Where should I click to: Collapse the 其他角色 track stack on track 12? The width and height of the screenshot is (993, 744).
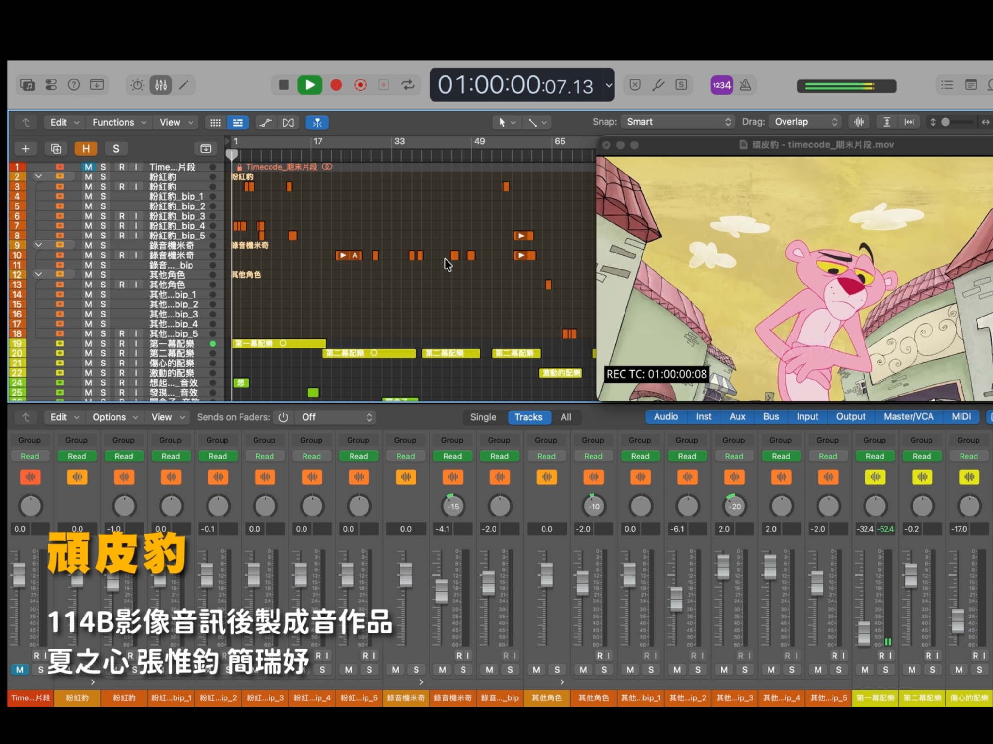click(38, 275)
